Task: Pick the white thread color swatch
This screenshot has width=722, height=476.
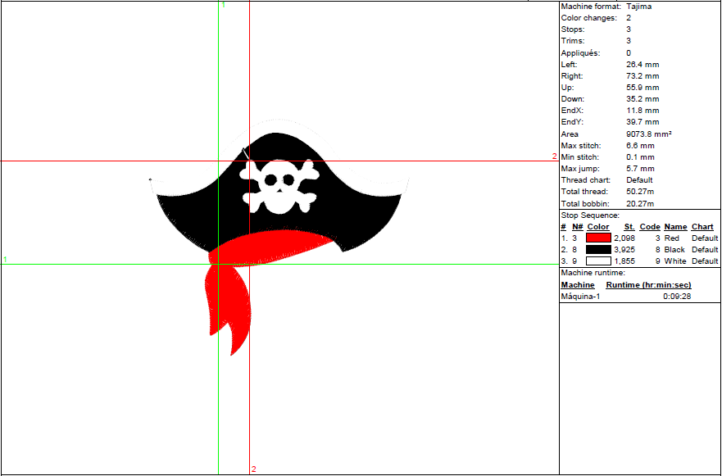Action: [x=598, y=261]
